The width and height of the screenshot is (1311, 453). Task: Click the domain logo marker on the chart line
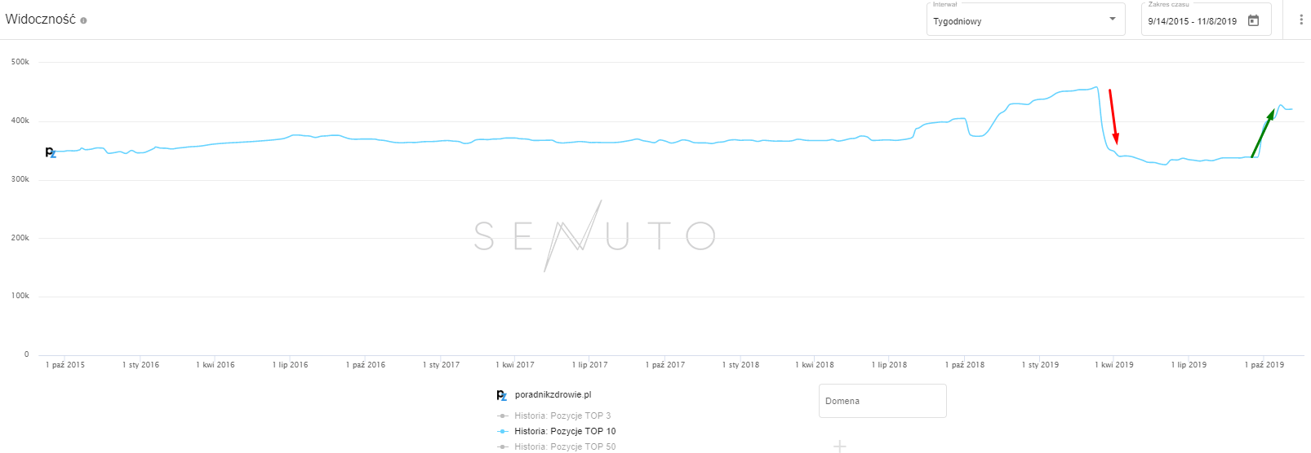(x=51, y=152)
